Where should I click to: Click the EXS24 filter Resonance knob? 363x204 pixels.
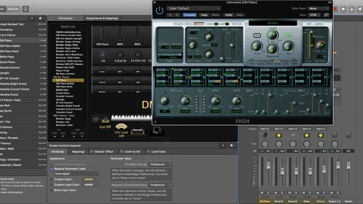click(x=272, y=49)
